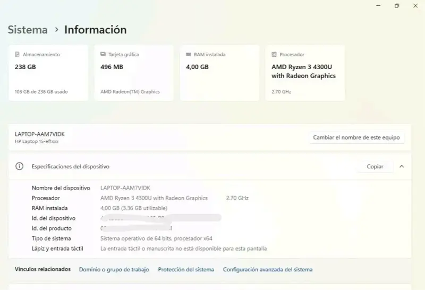Screen dimensions: 425x290
Task: Open the RAM instalada 4,00 GB card
Action: pos(219,73)
